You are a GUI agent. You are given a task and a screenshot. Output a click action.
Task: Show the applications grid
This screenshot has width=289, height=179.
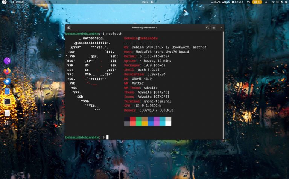[7, 123]
